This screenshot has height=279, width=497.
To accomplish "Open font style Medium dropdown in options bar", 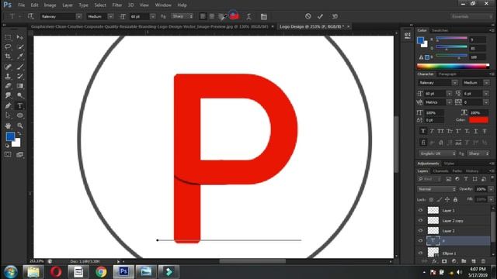I will point(110,16).
